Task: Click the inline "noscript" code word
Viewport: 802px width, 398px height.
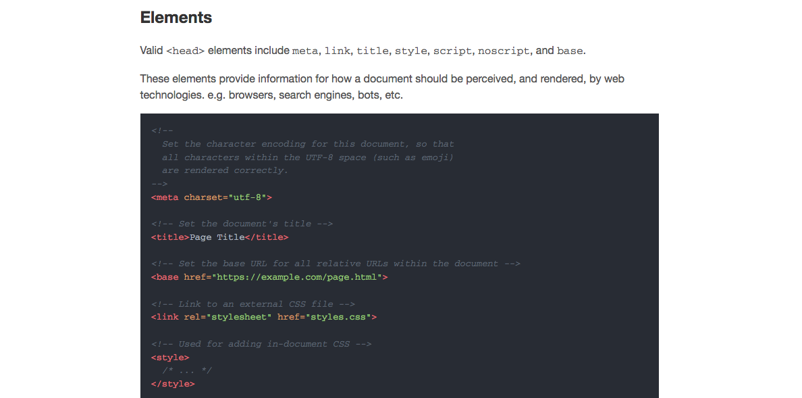Action: 504,51
